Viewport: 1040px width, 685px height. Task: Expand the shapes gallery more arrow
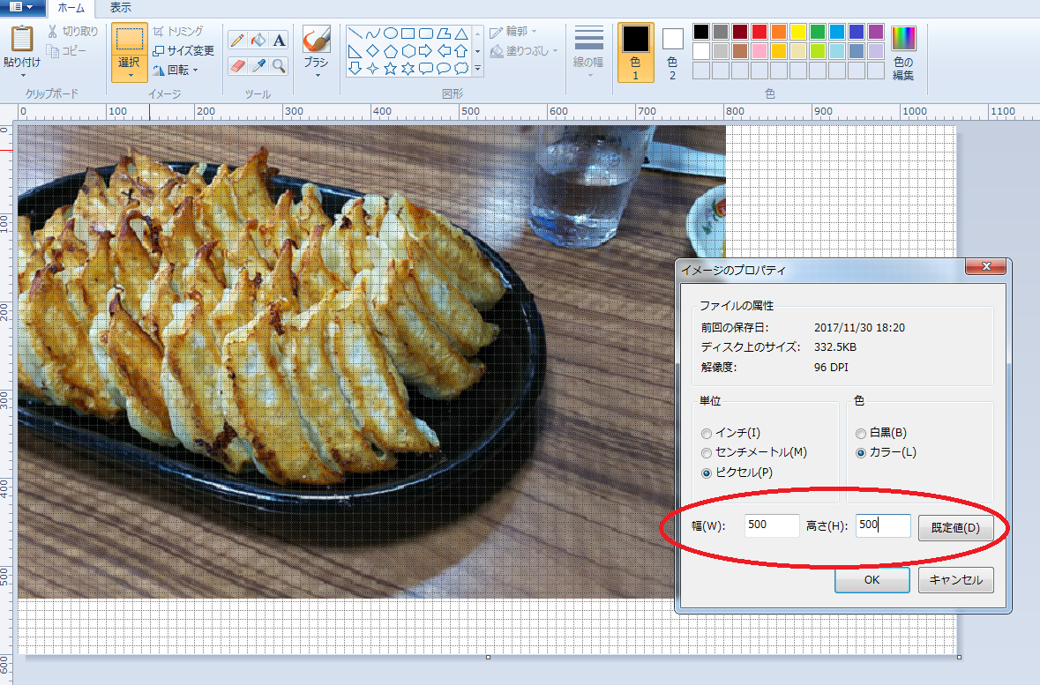477,68
